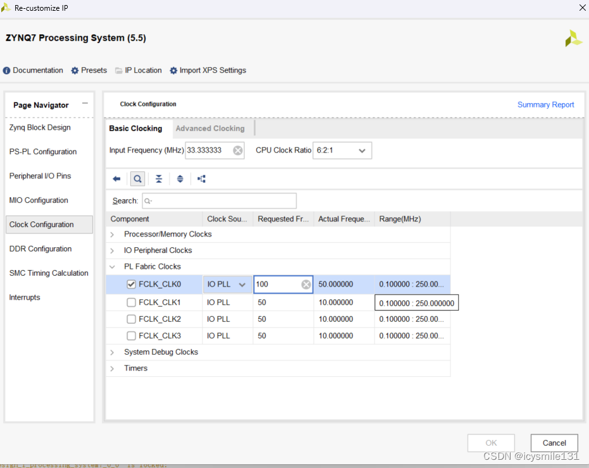The image size is (589, 468).
Task: Click FCLK_CLK0 actual frequency 50.000000
Action: [x=344, y=285]
